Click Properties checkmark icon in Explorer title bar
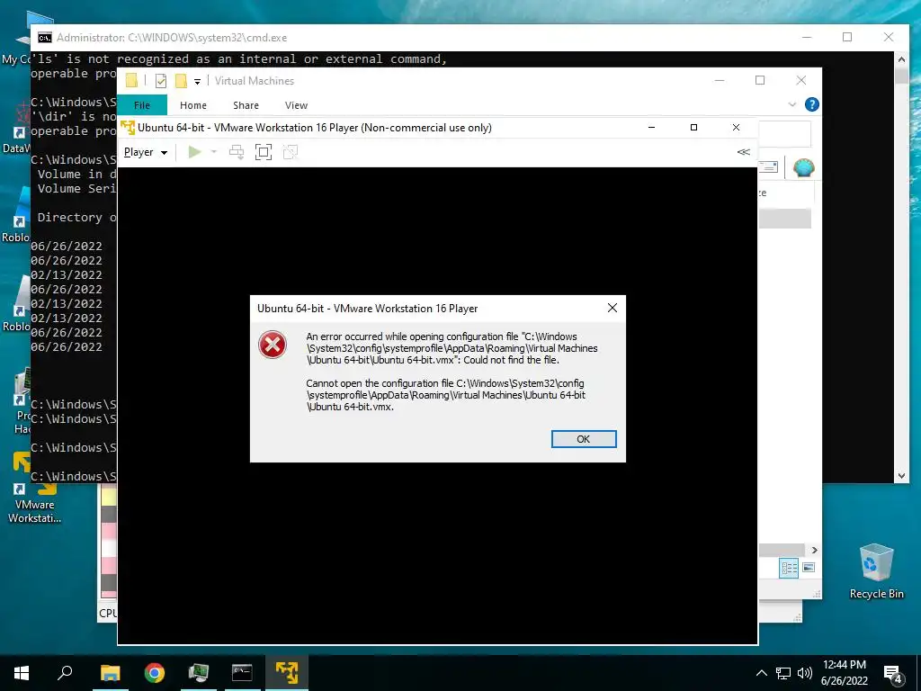 (160, 81)
